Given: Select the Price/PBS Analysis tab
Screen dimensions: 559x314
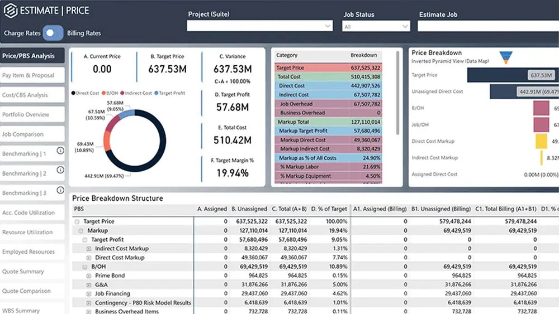Looking at the screenshot, I should pyautogui.click(x=32, y=56).
